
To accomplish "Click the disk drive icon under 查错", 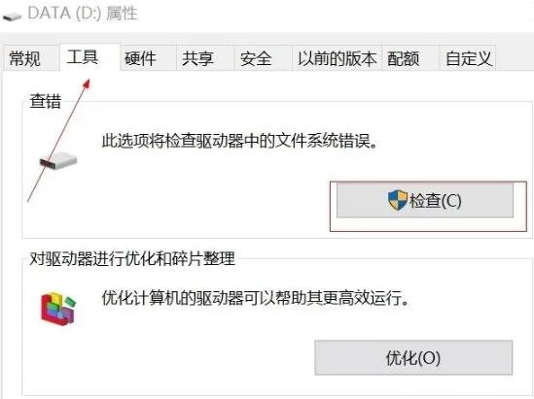I will (x=58, y=160).
